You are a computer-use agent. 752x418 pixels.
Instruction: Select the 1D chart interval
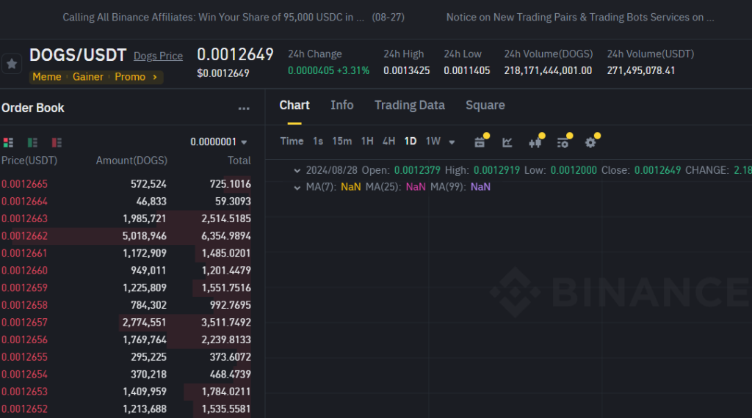click(x=411, y=142)
